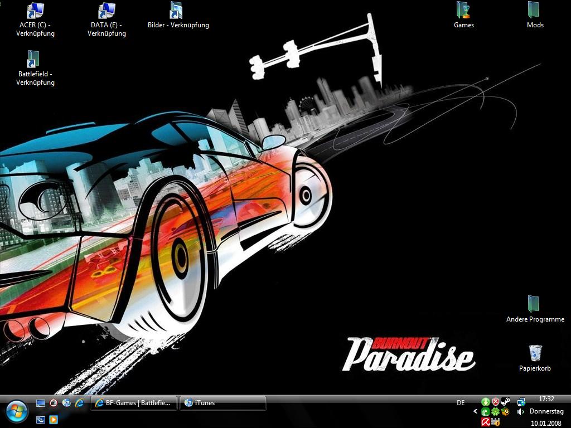Screen dimensions: 571x428
Task: Open the Avira red umbrella tray icon
Action: point(486,422)
